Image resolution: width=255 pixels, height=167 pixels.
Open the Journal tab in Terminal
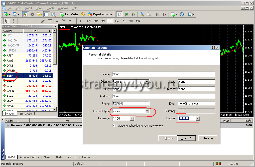86,157
